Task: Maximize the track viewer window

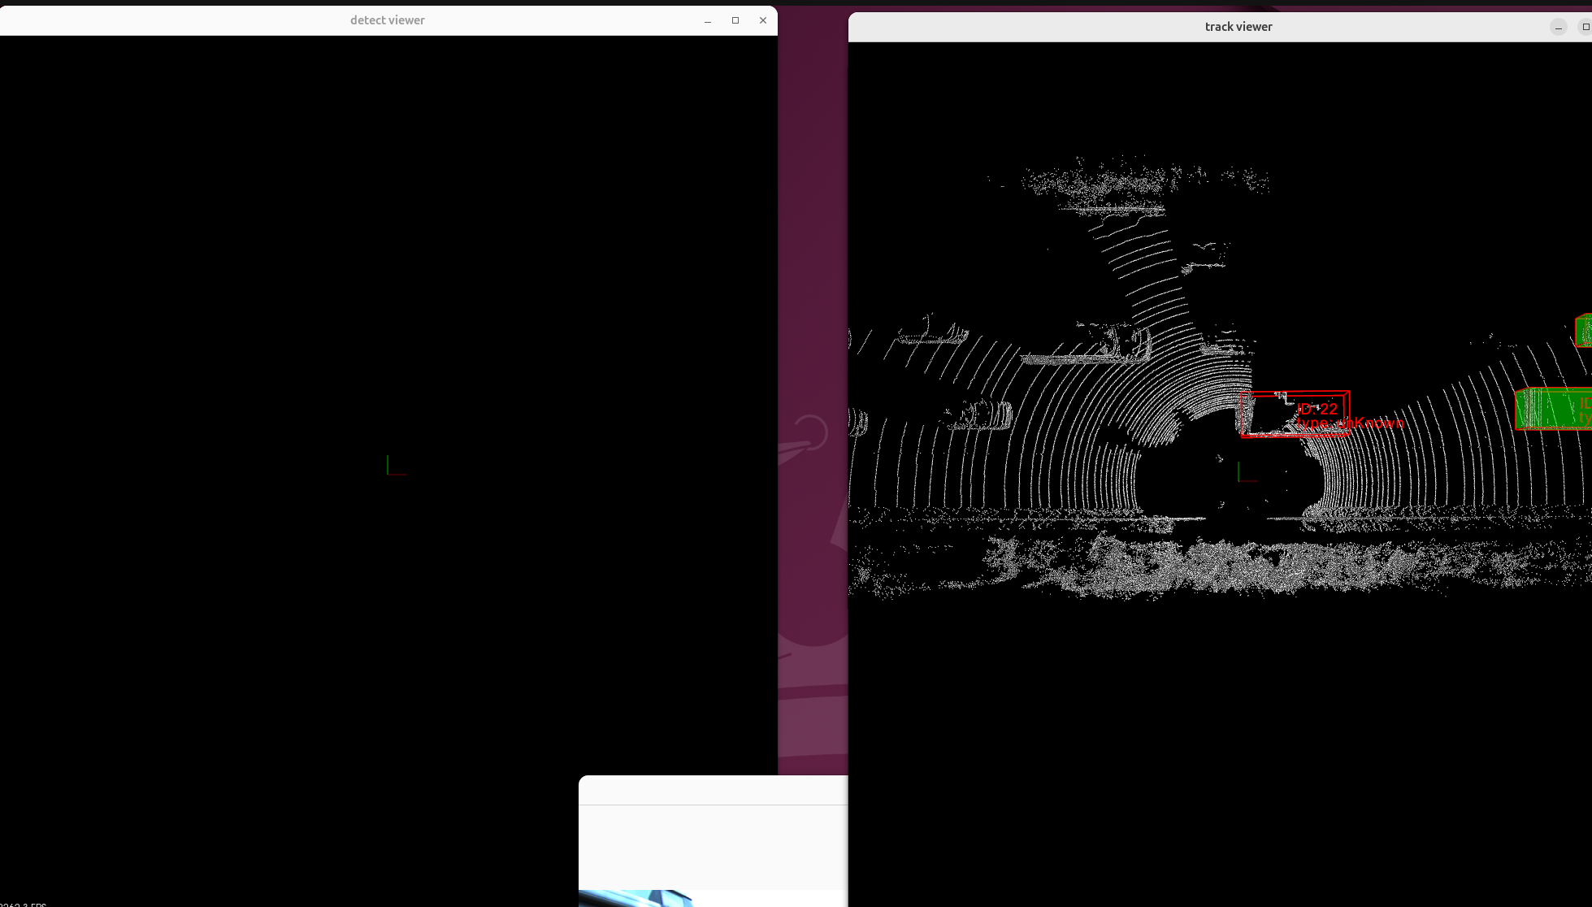Action: point(1585,27)
